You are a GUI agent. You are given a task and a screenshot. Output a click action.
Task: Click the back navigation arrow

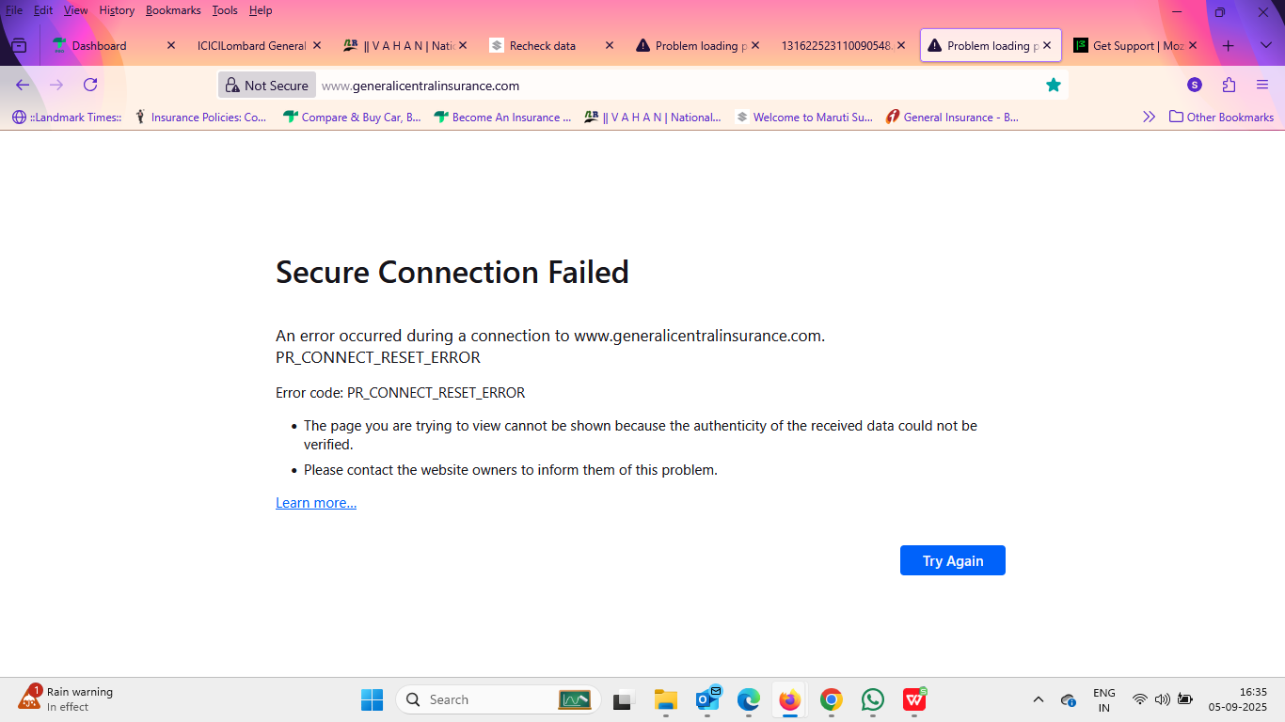(x=23, y=85)
